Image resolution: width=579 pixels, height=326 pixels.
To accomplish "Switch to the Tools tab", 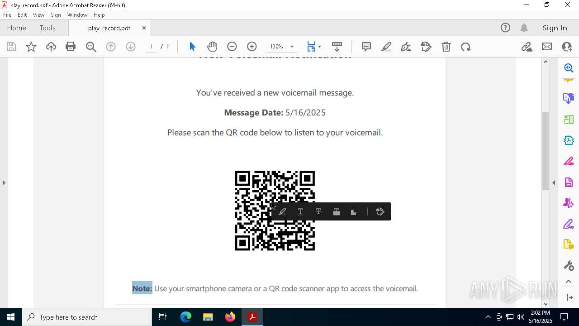I will tap(47, 28).
